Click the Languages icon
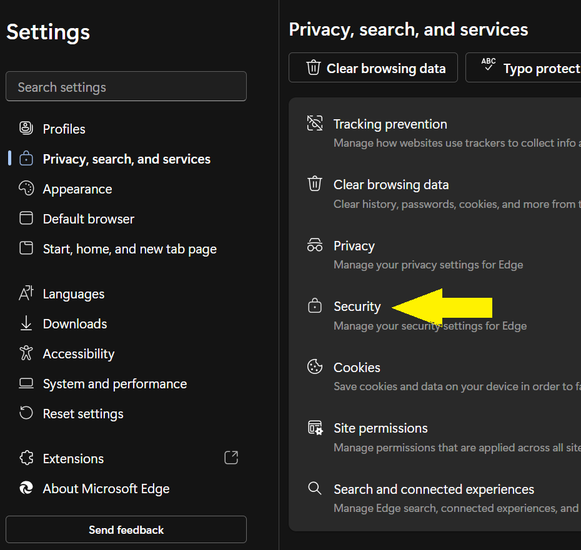Screen dimensions: 581x550 click(x=26, y=293)
